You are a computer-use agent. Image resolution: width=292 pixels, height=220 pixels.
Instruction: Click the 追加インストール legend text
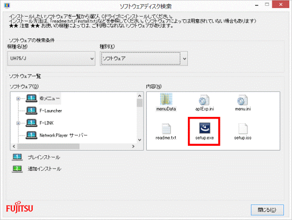pyautogui.click(x=44, y=169)
